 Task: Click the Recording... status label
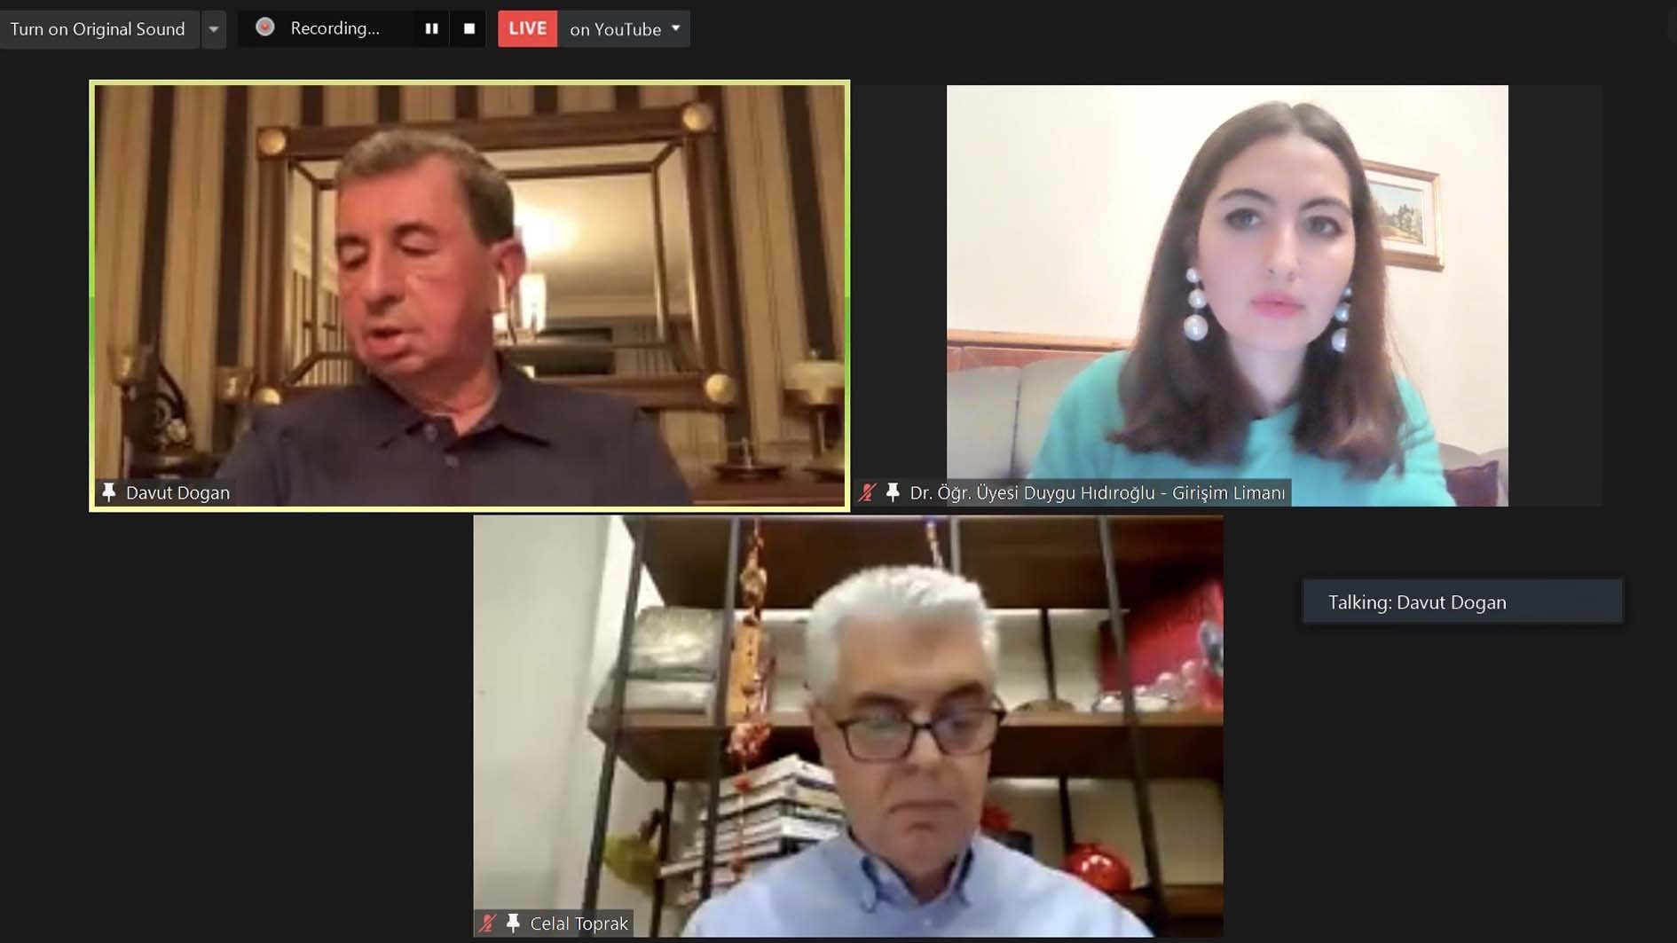click(335, 28)
